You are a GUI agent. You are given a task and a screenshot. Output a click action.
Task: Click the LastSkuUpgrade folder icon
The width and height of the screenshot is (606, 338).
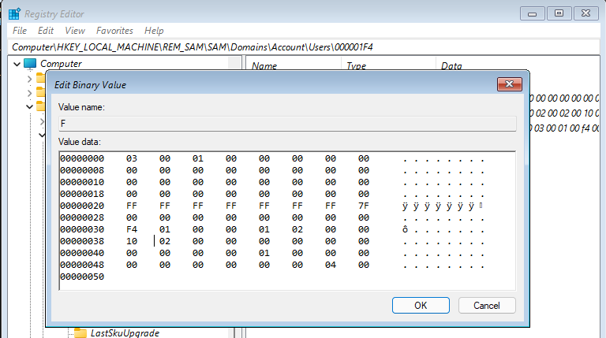80,333
